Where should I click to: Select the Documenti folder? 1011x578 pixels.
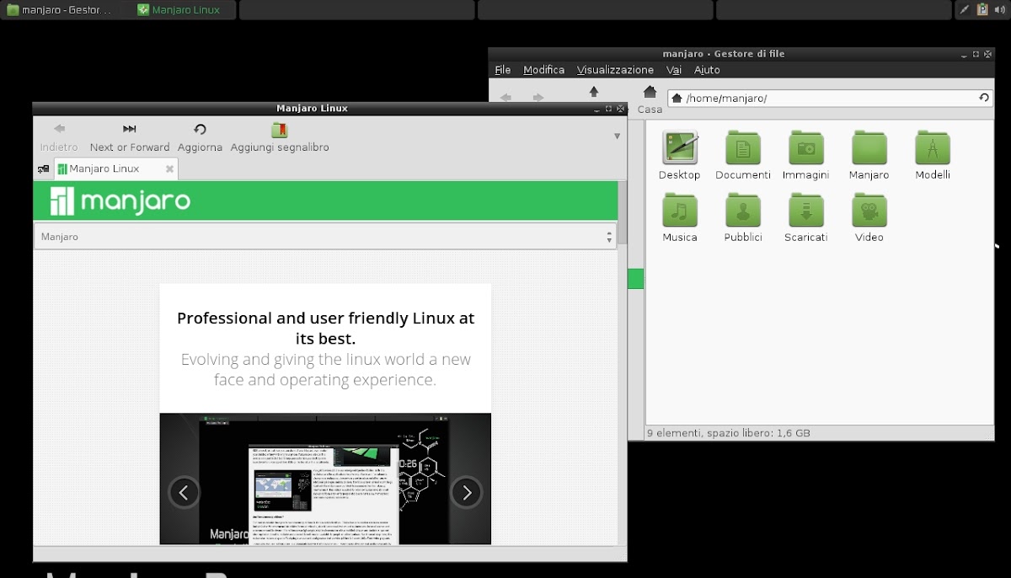(x=742, y=147)
